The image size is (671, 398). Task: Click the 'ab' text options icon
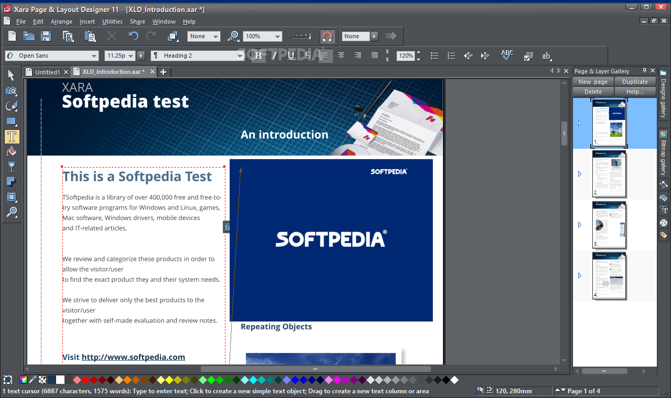click(547, 56)
